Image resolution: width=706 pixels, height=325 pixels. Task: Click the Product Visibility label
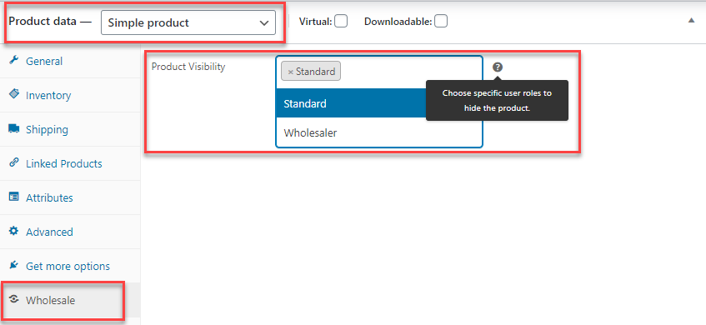[x=188, y=67]
